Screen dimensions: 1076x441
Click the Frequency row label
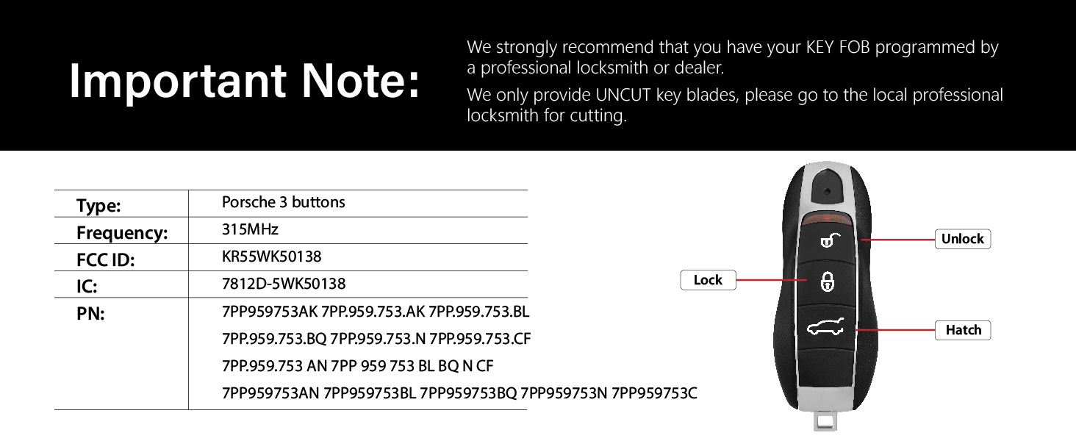(122, 233)
